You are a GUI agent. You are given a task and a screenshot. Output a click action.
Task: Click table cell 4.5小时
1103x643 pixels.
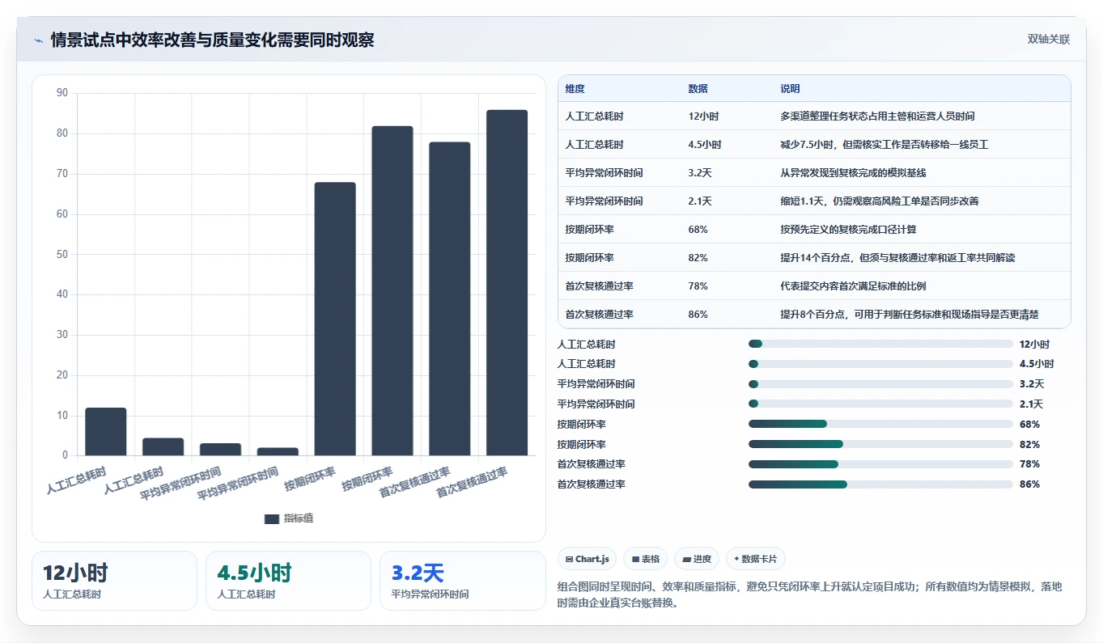705,145
